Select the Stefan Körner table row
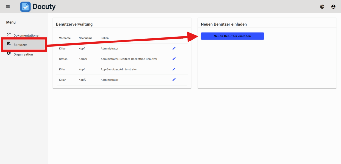The width and height of the screenshot is (341, 164). click(122, 59)
